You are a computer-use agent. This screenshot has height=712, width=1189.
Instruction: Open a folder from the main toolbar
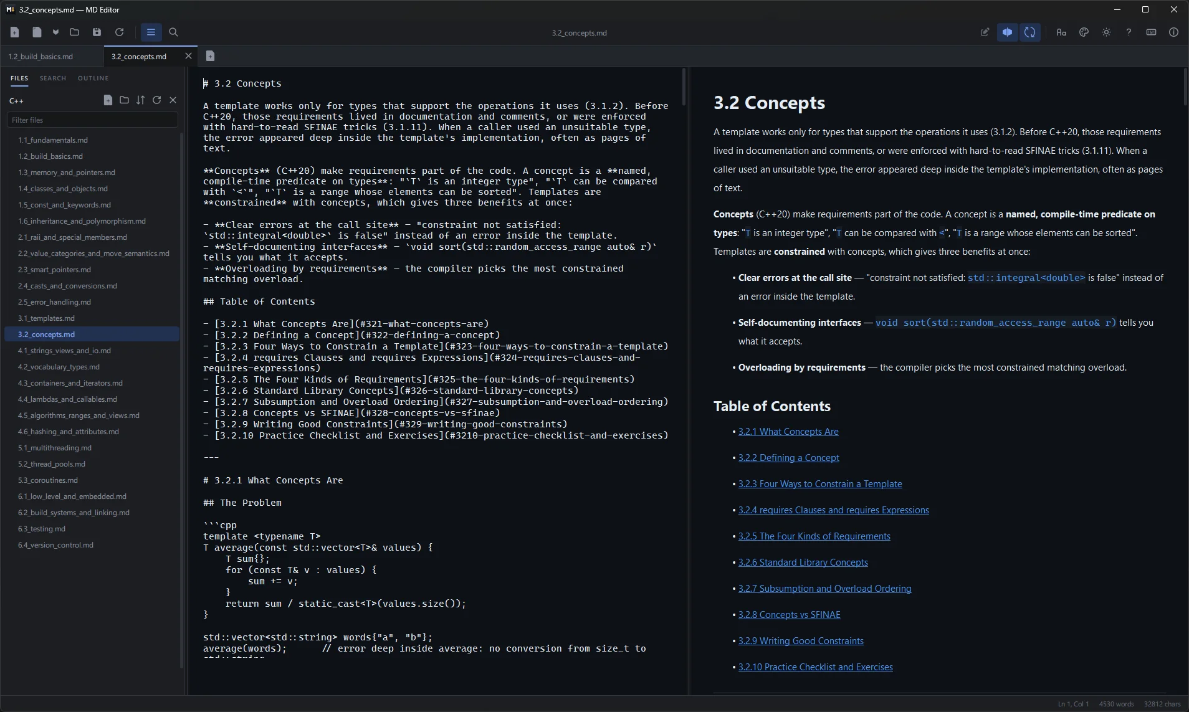tap(75, 32)
